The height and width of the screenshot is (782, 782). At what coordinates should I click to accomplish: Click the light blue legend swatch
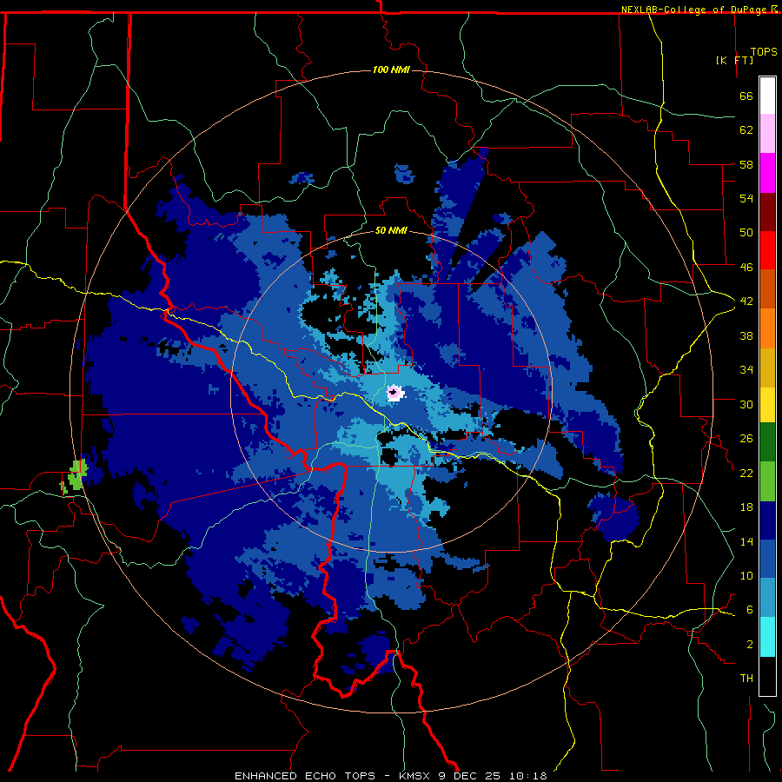tap(767, 598)
